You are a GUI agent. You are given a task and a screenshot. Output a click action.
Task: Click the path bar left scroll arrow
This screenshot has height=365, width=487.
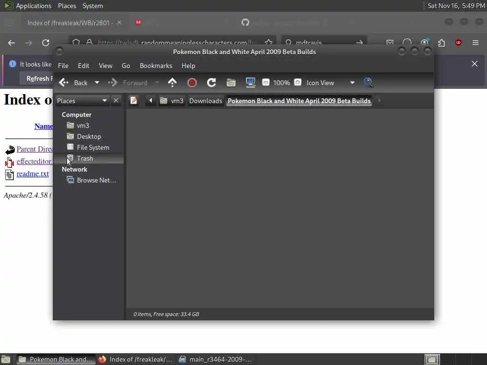(151, 101)
